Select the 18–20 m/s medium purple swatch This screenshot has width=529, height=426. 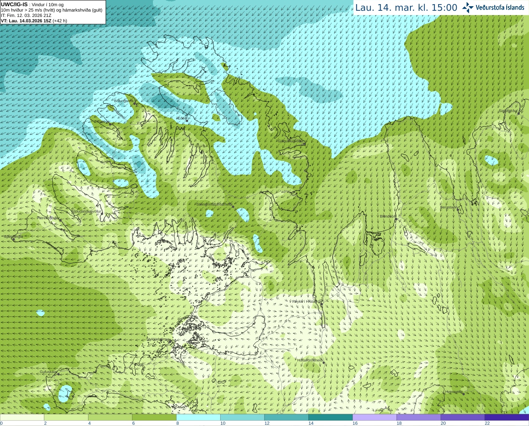pyautogui.click(x=419, y=417)
